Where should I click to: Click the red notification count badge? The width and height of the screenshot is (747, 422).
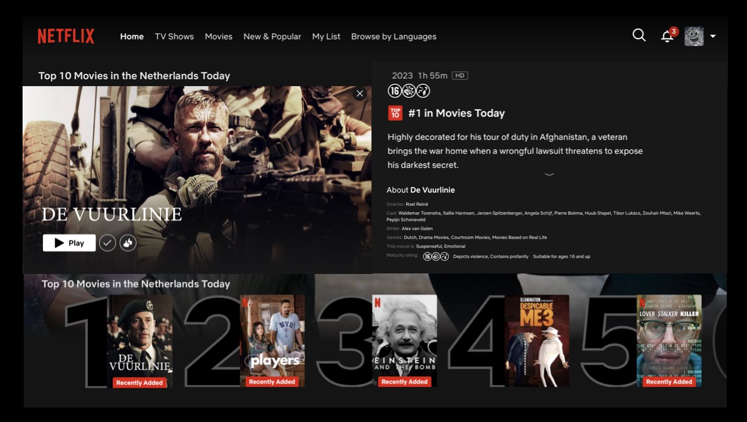click(x=674, y=31)
